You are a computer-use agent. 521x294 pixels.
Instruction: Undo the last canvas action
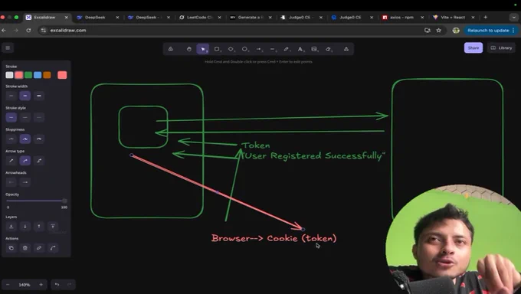pos(57,285)
